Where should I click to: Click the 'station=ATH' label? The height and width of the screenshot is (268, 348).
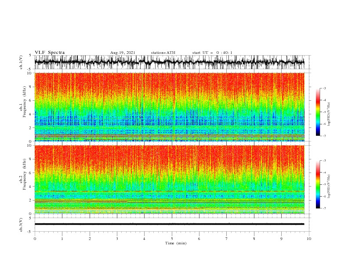163,53
